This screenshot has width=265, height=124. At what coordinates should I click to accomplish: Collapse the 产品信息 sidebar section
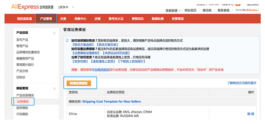click(x=54, y=33)
